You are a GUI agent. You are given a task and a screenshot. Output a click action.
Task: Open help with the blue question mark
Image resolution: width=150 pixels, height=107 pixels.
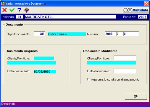pyautogui.click(x=19, y=10)
